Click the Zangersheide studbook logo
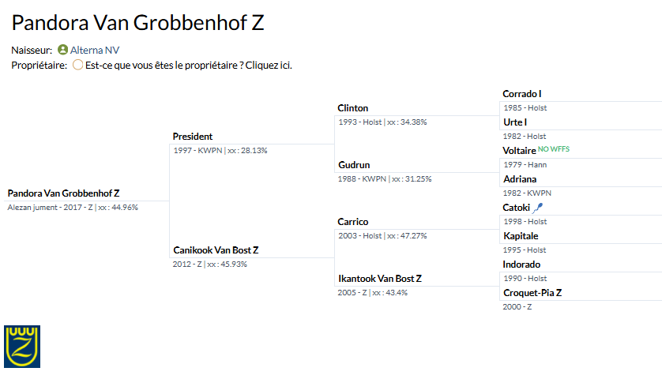The width and height of the screenshot is (662, 379). tap(22, 346)
